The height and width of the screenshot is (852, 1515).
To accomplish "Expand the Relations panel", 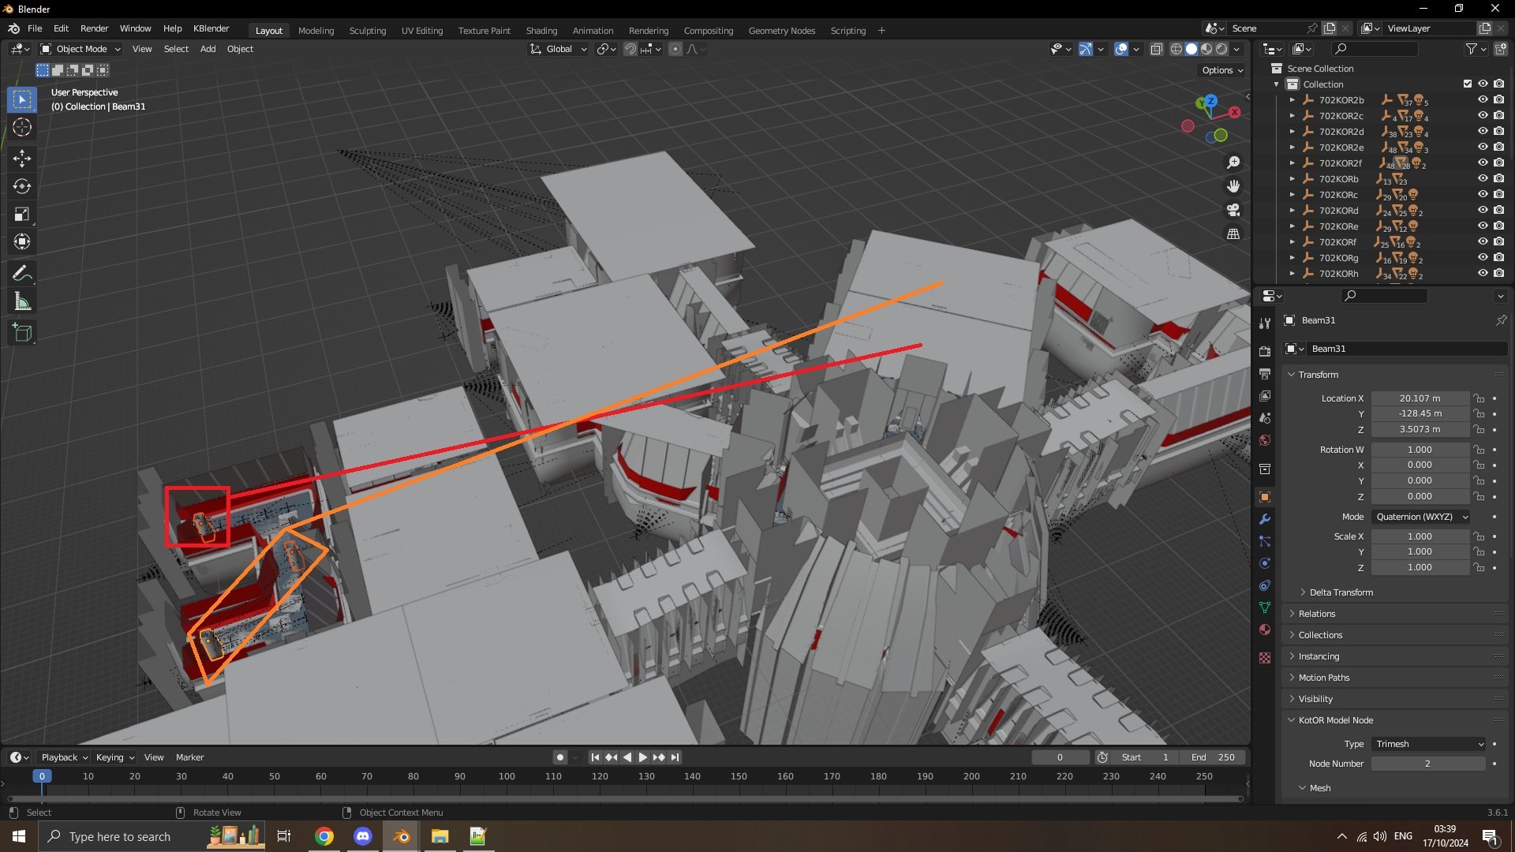I will (1317, 614).
